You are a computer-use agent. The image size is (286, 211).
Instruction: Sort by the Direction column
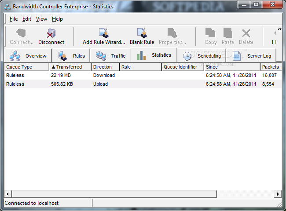click(105, 67)
